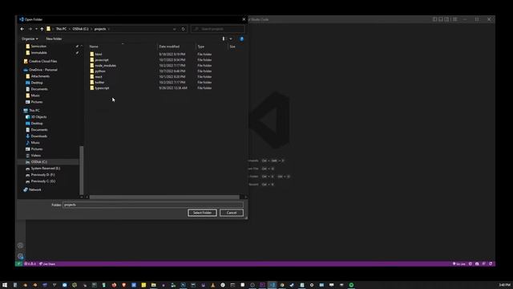The image size is (513, 289).
Task: Toggle secondary side bar in VS Code
Action: 446,19
